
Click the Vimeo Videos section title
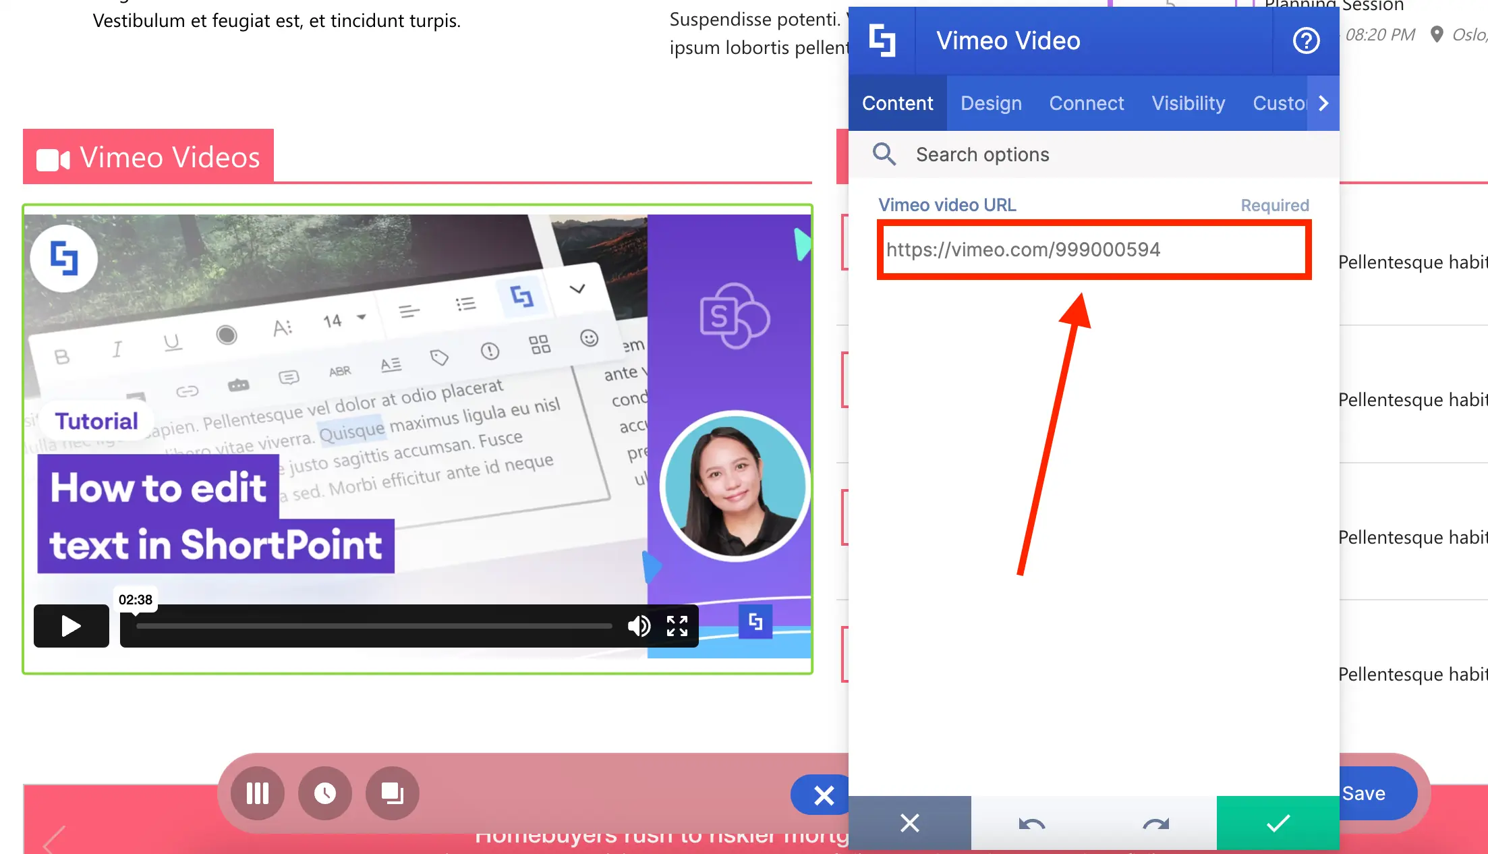pos(170,157)
